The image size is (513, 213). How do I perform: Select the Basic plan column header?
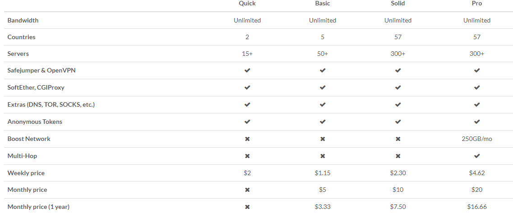(x=323, y=4)
